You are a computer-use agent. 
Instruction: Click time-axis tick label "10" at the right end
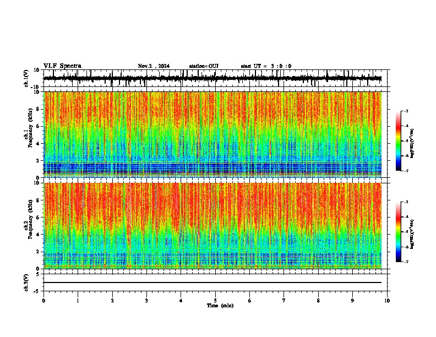[387, 301]
